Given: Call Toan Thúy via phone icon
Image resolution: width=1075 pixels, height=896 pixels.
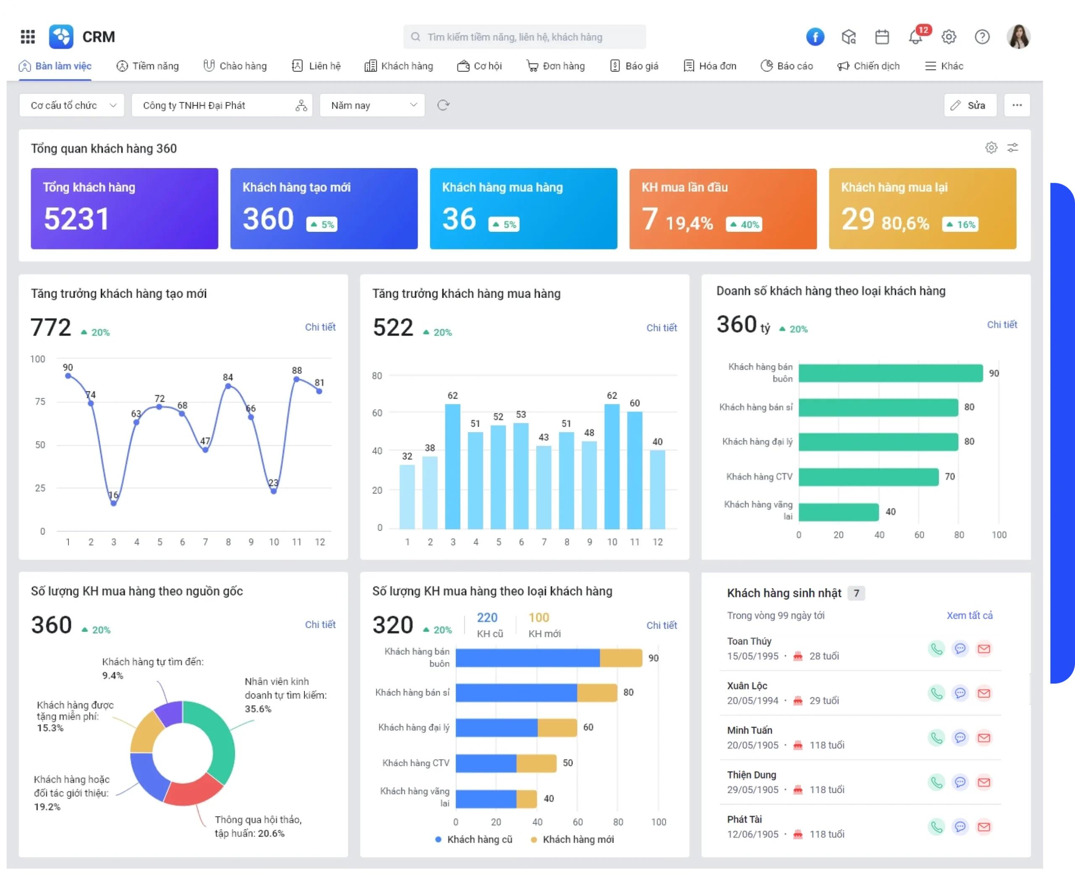Looking at the screenshot, I should (936, 649).
